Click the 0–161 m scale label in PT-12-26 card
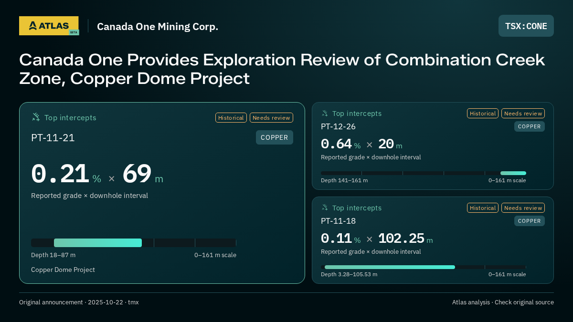Viewport: 573px width, 322px height. [507, 180]
